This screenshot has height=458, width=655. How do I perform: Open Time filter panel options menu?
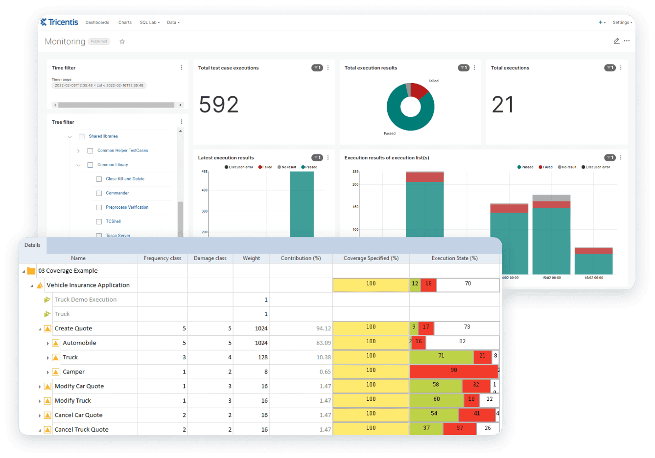pyautogui.click(x=181, y=68)
